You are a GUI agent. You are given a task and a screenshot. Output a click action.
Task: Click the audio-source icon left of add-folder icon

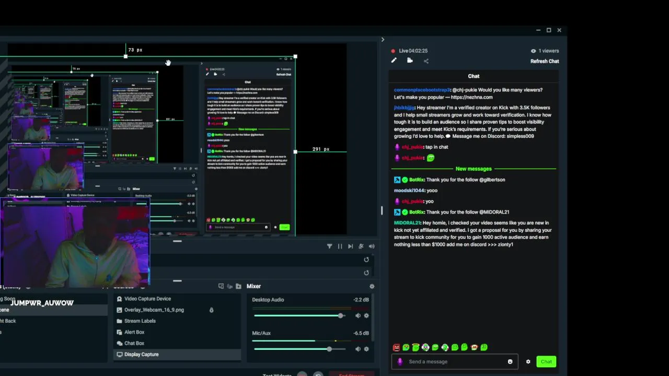[229, 286]
